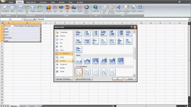Click Set as Default Chart button

click(84, 79)
